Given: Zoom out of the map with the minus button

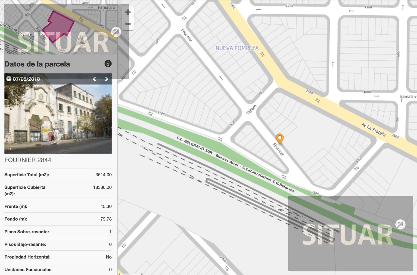Looking at the screenshot, I should coord(128,24).
